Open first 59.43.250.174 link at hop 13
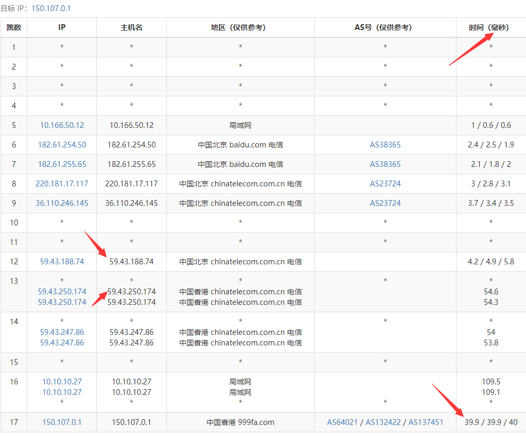 pyautogui.click(x=62, y=292)
